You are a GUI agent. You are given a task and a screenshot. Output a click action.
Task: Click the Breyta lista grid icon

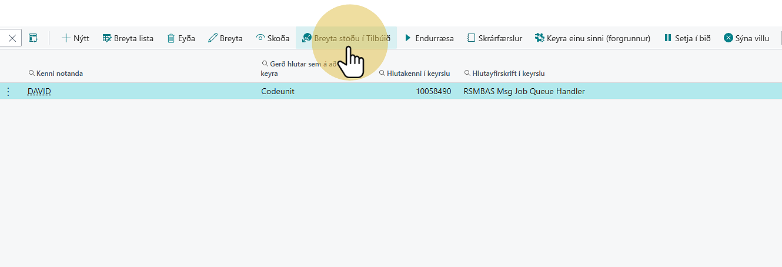coord(107,38)
